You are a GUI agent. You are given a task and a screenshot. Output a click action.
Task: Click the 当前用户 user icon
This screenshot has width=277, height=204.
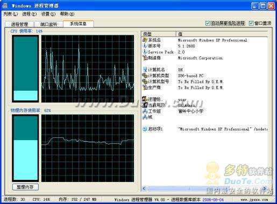pos(145,105)
